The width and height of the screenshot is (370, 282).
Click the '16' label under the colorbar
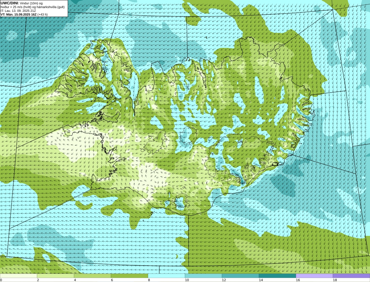[x=298, y=280]
